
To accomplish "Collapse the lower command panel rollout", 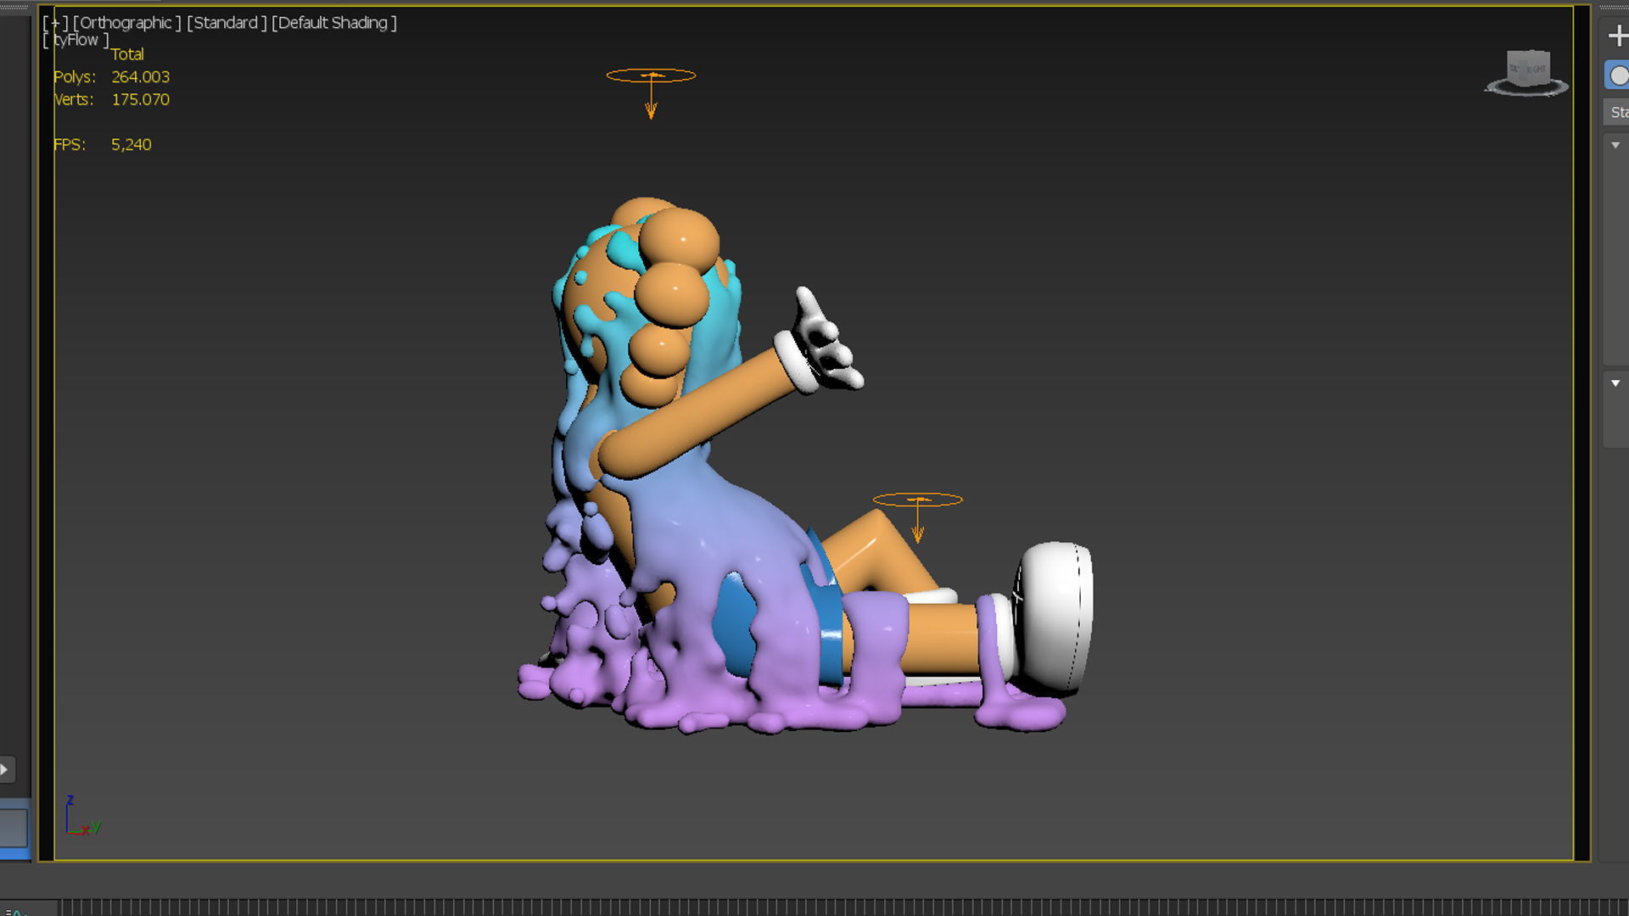I will point(1615,383).
